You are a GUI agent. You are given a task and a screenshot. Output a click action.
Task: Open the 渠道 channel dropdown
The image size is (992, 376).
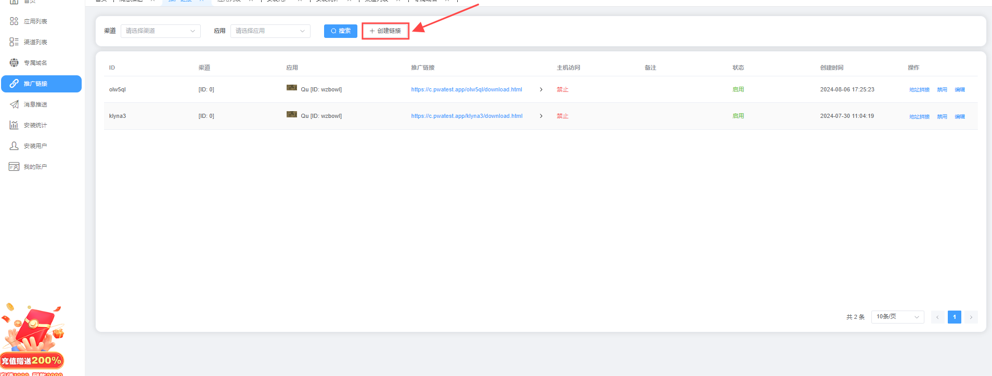pyautogui.click(x=160, y=31)
